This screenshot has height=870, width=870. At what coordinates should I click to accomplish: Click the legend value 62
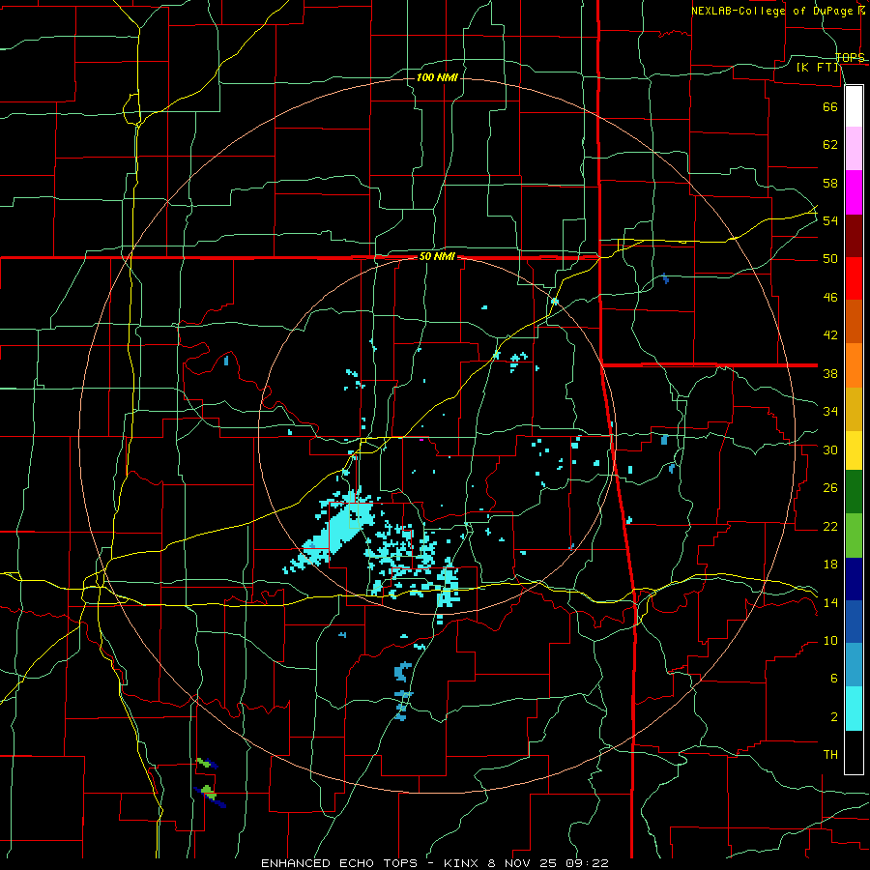pyautogui.click(x=830, y=144)
